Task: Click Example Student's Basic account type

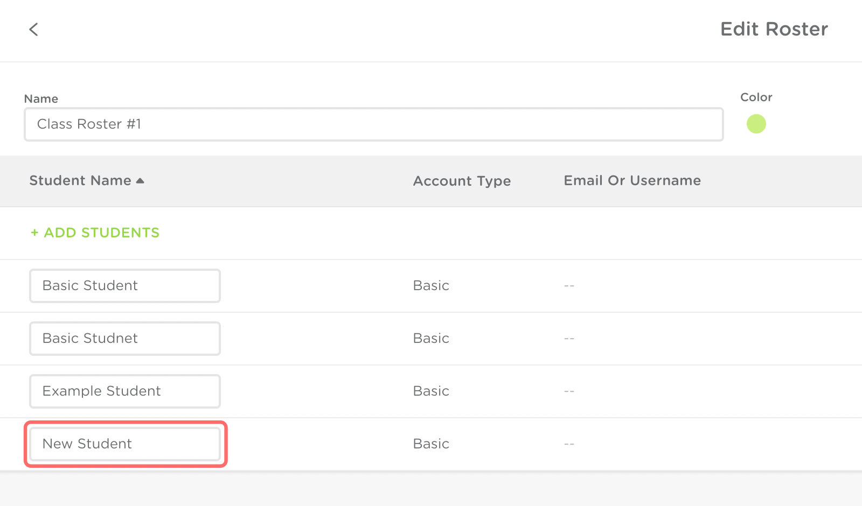Action: tap(431, 391)
